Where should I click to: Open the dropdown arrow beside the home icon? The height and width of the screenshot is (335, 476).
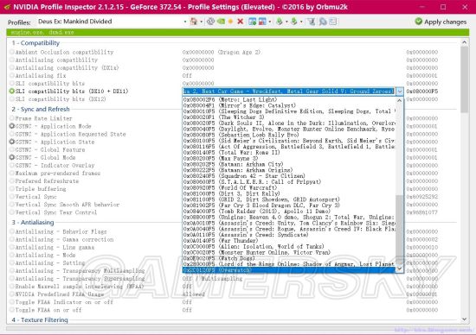pyautogui.click(x=202, y=22)
